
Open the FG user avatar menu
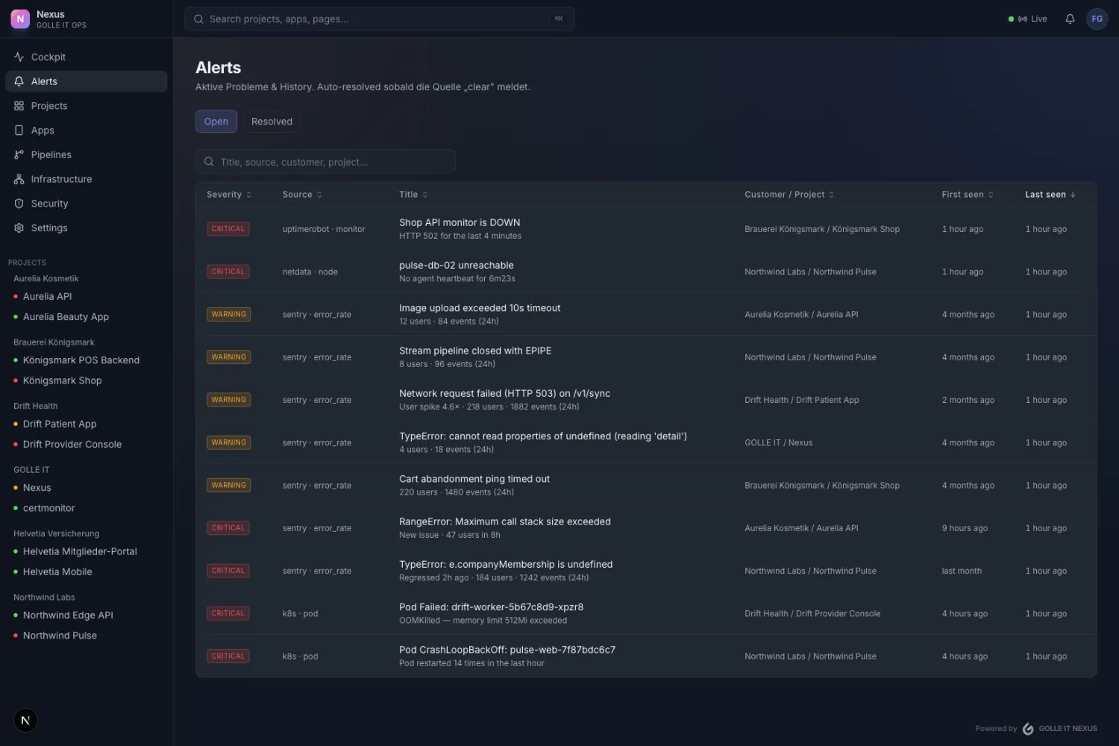[1097, 19]
